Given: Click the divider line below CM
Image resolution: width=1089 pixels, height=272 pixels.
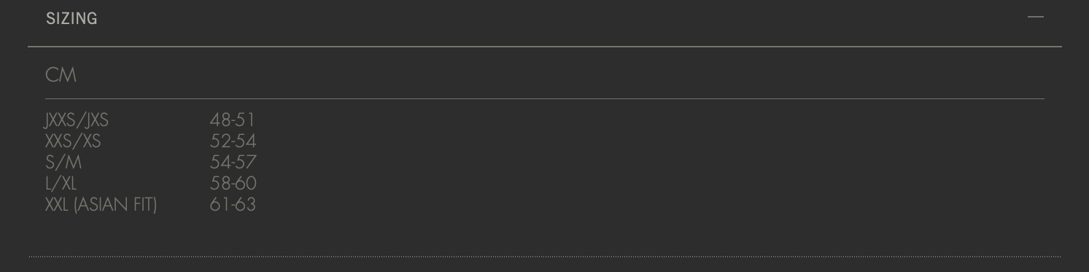Looking at the screenshot, I should click(x=545, y=98).
